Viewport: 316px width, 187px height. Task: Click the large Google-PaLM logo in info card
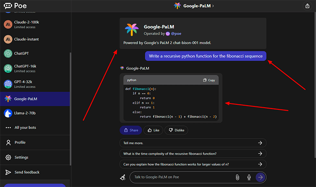[x=131, y=30]
